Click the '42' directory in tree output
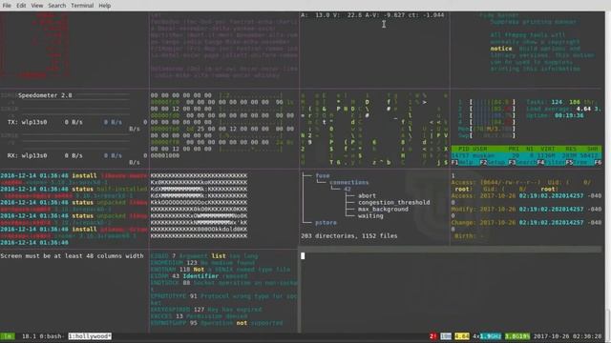The width and height of the screenshot is (611, 343). 347,189
